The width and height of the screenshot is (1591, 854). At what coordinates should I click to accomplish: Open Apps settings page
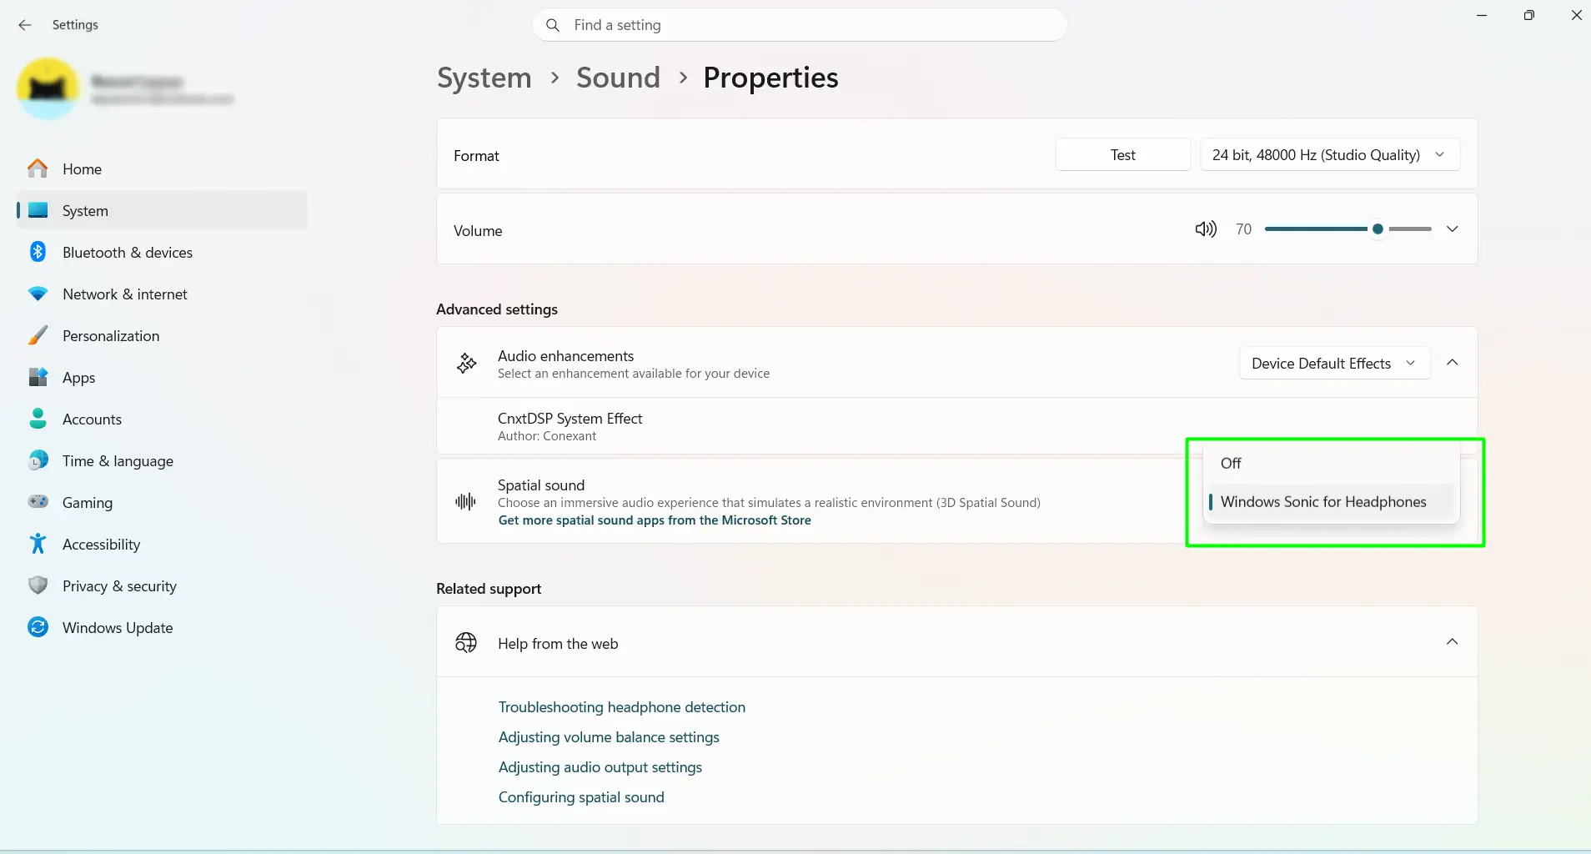162,377
